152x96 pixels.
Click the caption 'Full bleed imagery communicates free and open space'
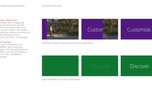click(x=68, y=43)
